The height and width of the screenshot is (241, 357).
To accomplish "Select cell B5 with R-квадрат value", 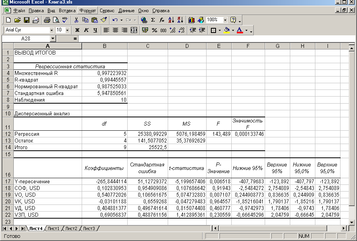I will (x=104, y=79).
